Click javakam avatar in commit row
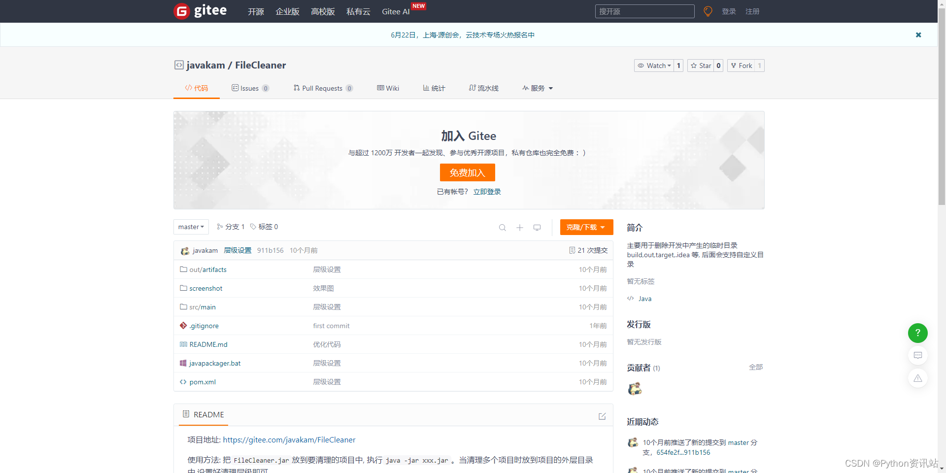946x473 pixels. coord(185,251)
